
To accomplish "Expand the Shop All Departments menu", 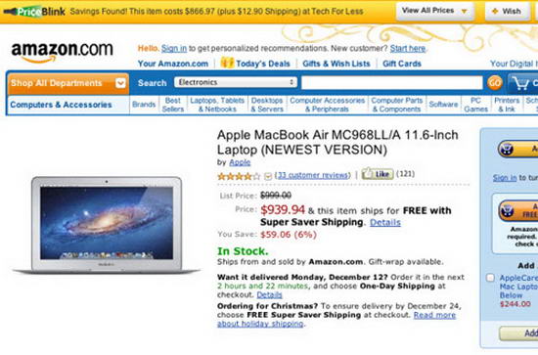I will click(68, 83).
